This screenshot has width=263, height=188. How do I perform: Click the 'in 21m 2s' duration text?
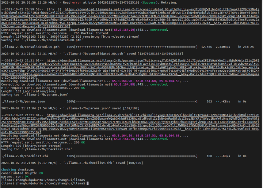click(245, 47)
